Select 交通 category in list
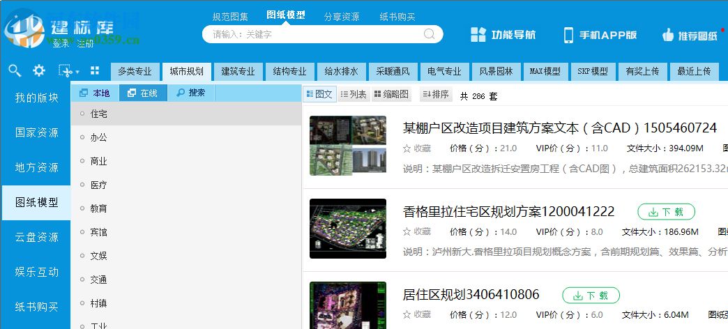 pyautogui.click(x=185, y=280)
